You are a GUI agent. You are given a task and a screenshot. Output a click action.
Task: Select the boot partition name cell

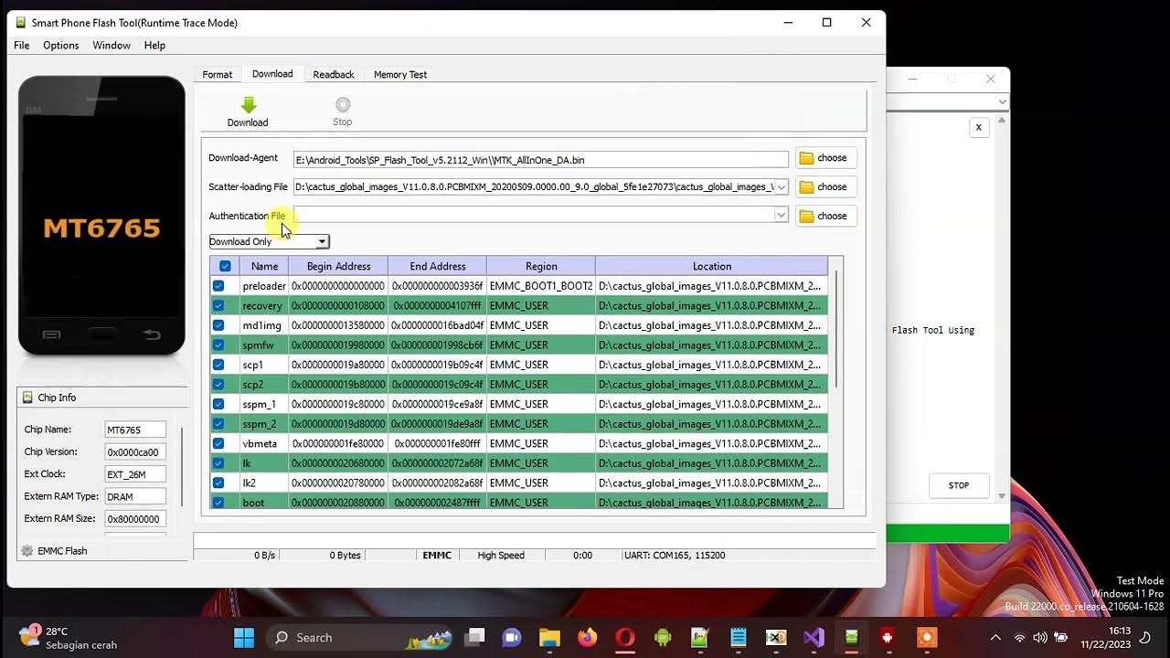[264, 503]
